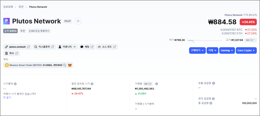Click the PLUT ticker badge
Image resolution: width=260 pixels, height=116 pixels.
(68, 21)
